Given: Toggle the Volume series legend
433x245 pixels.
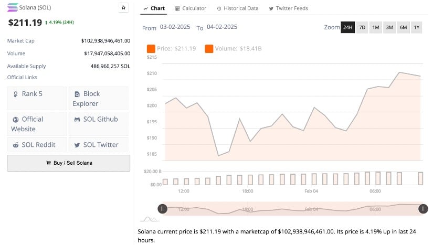Looking at the screenshot, I should (233, 49).
